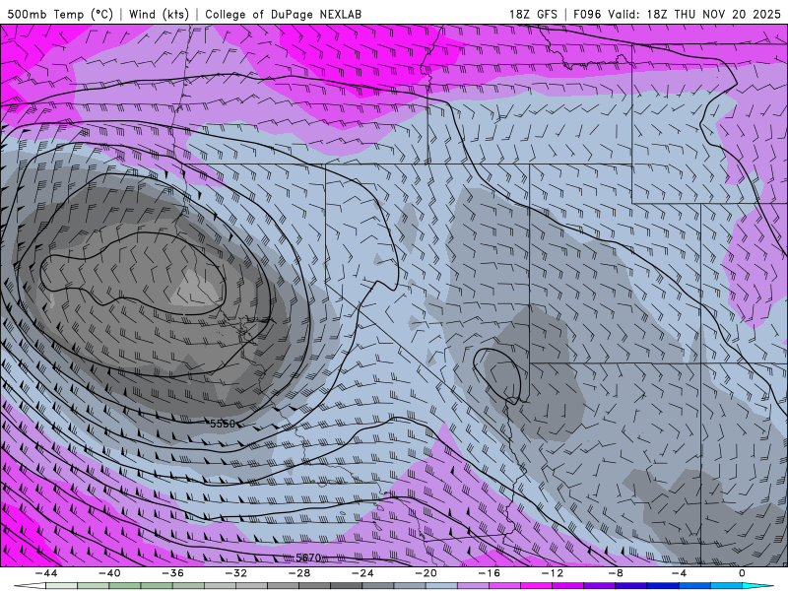Click the -12 color bar label
The width and height of the screenshot is (788, 591).
pos(553,573)
